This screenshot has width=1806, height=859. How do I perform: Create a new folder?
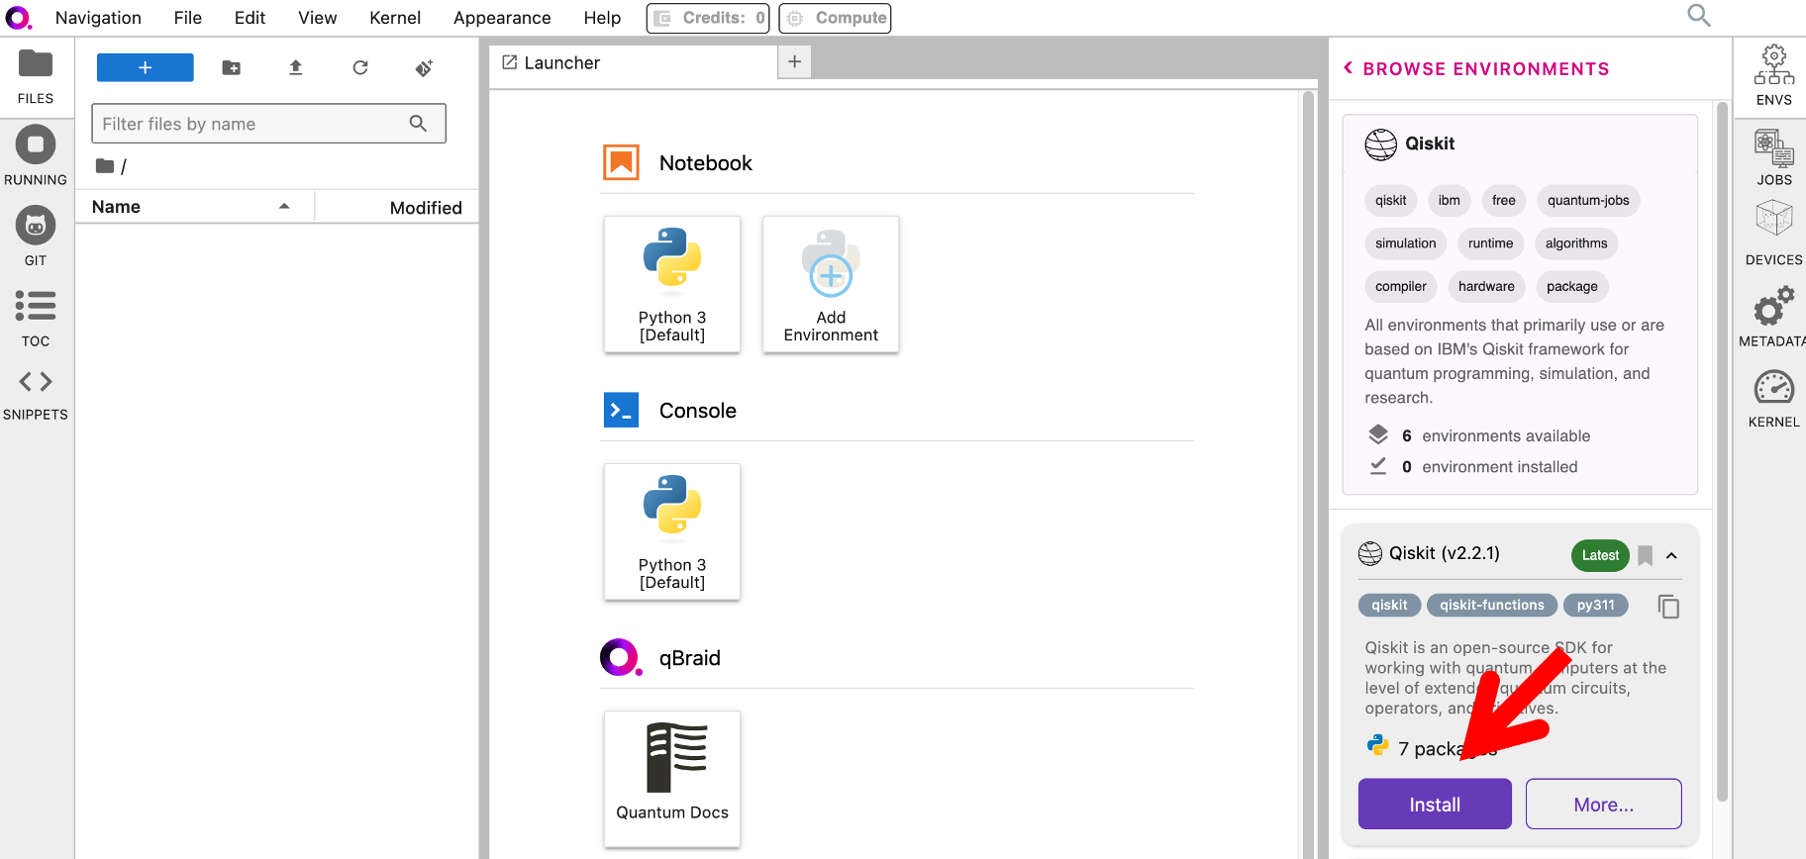tap(232, 67)
